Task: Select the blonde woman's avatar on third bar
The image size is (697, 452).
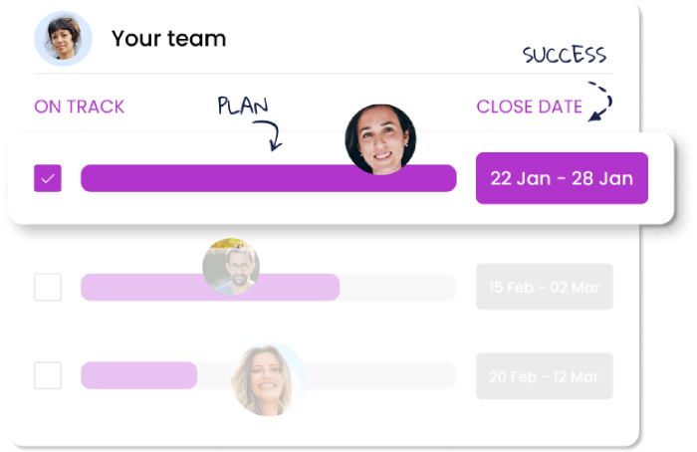Action: tap(269, 379)
